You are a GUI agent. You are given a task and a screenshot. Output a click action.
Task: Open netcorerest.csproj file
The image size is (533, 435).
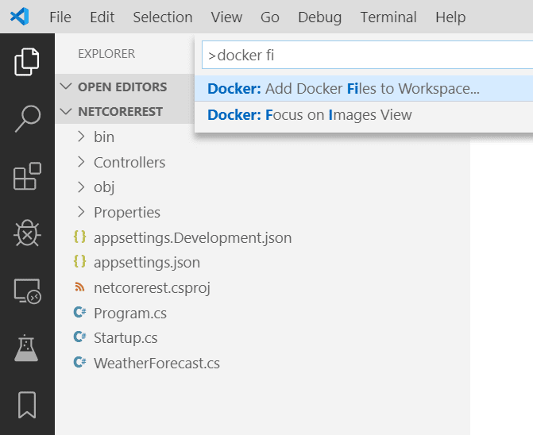coord(152,288)
